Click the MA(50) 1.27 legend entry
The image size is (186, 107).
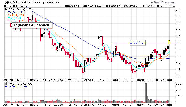tap(14, 12)
